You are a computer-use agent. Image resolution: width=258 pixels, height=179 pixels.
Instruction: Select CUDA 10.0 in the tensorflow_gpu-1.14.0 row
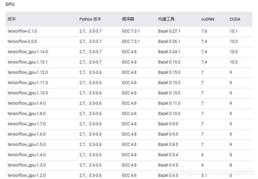click(x=234, y=52)
